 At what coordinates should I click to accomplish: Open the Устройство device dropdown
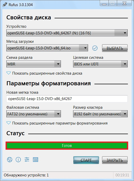point(67,33)
